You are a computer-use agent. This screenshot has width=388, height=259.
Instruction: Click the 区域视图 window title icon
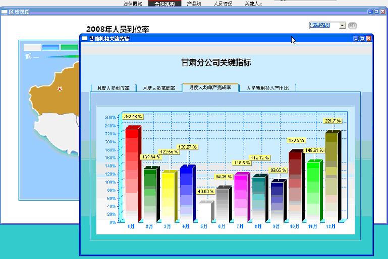coord(5,12)
